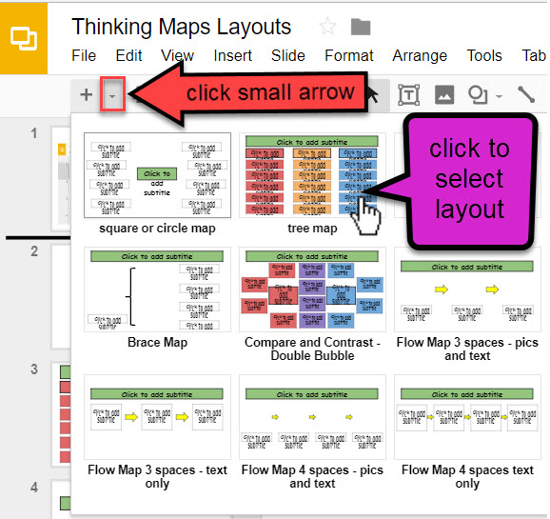The image size is (550, 519).
Task: Choose Flow Map 4 spaces pics and text
Action: point(312,417)
